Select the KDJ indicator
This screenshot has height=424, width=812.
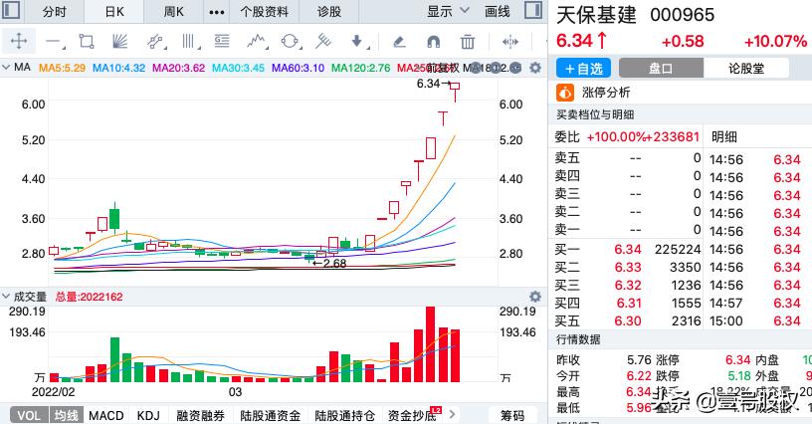click(x=148, y=415)
